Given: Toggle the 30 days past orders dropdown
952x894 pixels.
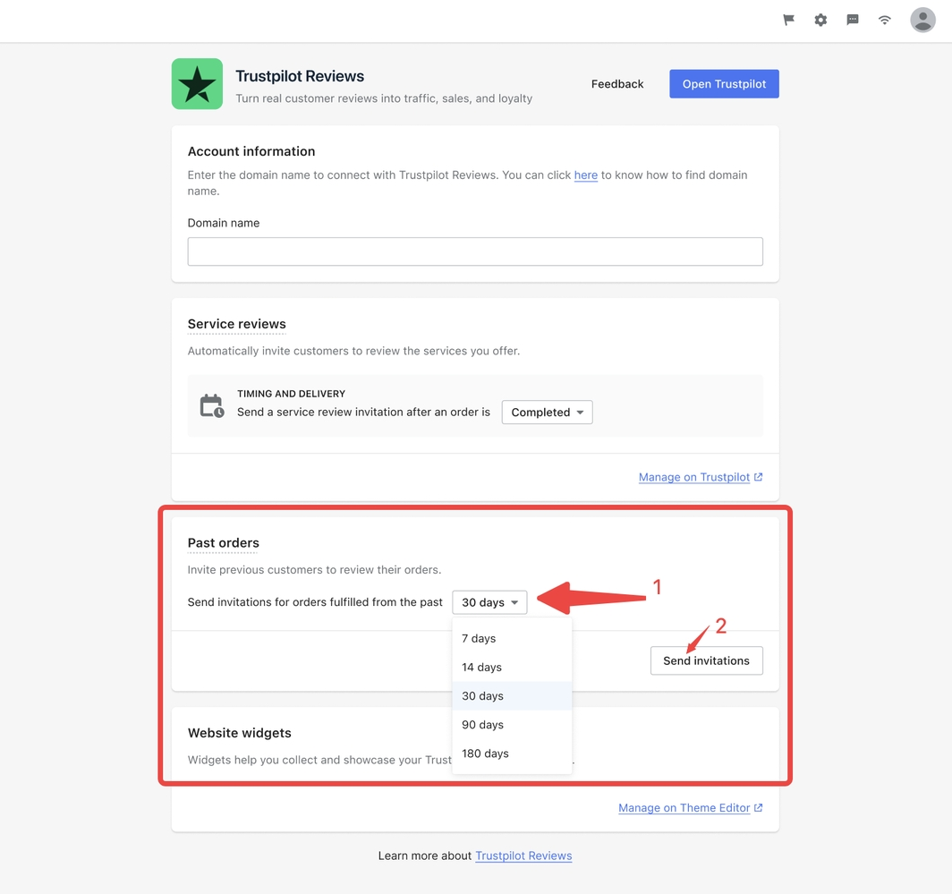Looking at the screenshot, I should pos(489,602).
